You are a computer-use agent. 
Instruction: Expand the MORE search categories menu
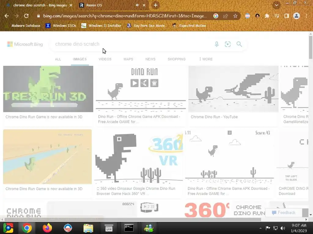(x=206, y=59)
